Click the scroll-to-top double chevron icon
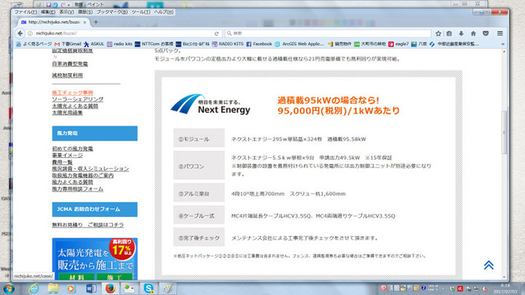 [489, 265]
